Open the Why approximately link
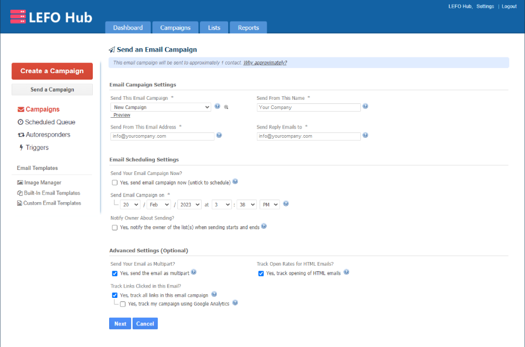Image resolution: width=525 pixels, height=347 pixels. [x=265, y=63]
